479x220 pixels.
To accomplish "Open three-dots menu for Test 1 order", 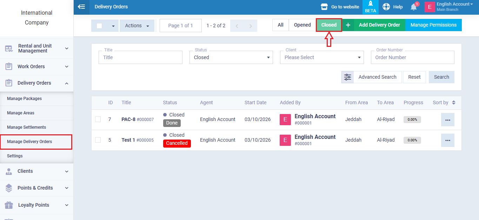I will (447, 140).
